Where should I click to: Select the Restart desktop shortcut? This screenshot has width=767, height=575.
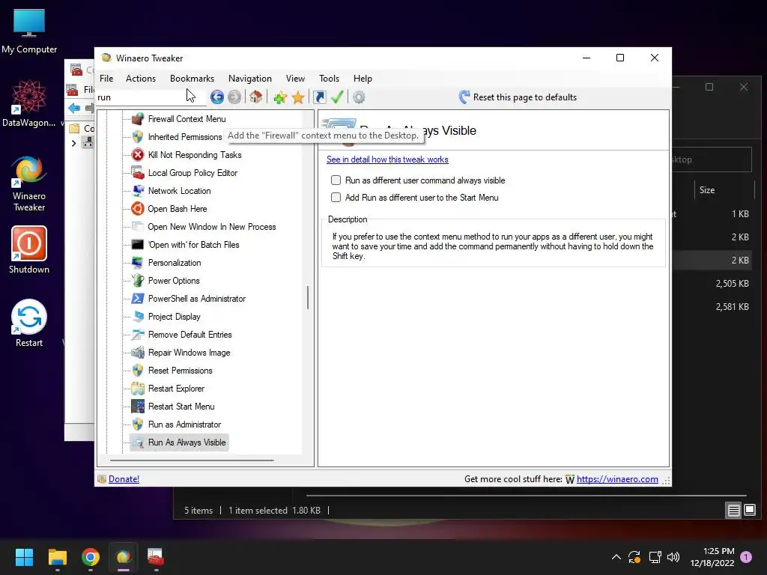pyautogui.click(x=29, y=323)
